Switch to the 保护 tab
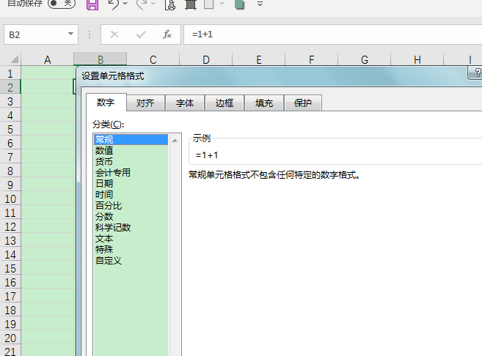Image resolution: width=482 pixels, height=356 pixels. (303, 103)
